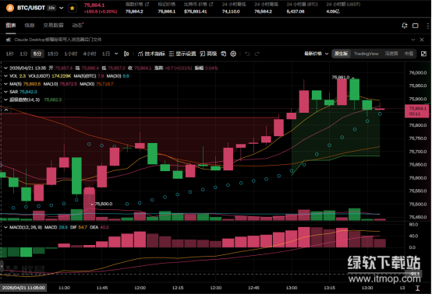Switch chart to TradingView mode

(x=366, y=54)
